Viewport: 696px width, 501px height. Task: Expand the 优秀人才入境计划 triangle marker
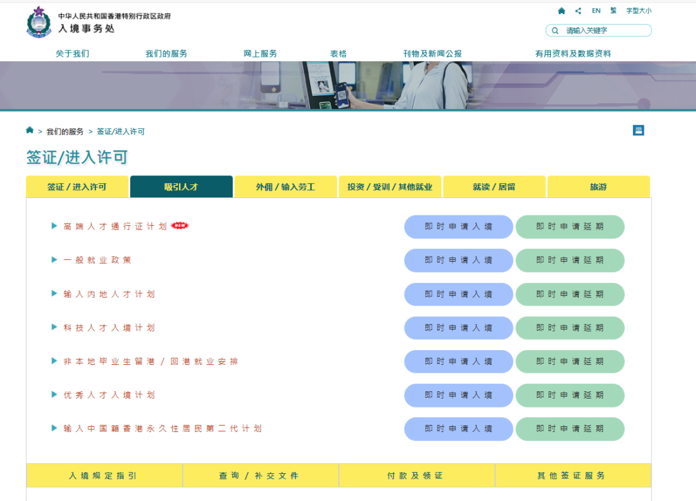54,395
